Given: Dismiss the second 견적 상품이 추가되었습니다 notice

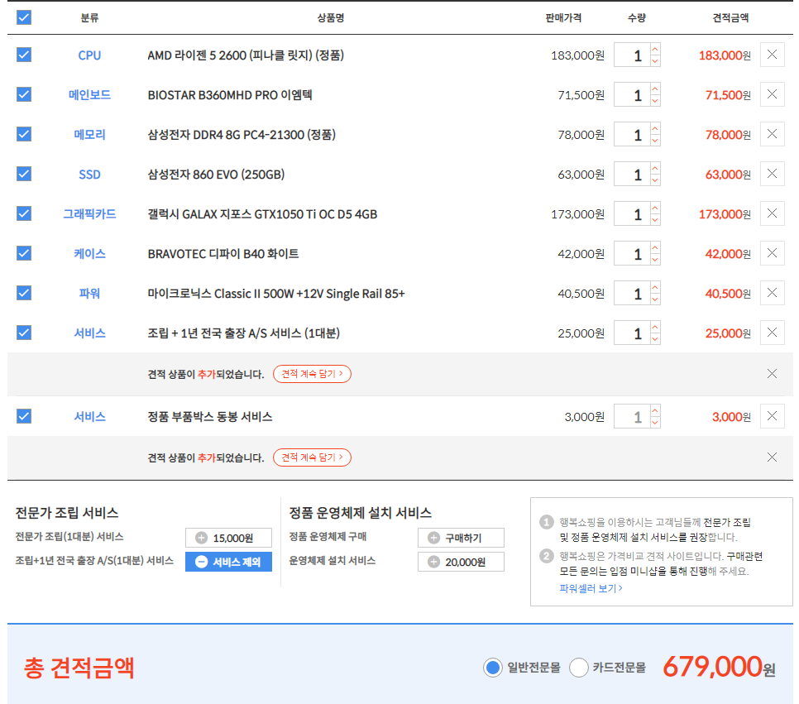Looking at the screenshot, I should click(772, 457).
